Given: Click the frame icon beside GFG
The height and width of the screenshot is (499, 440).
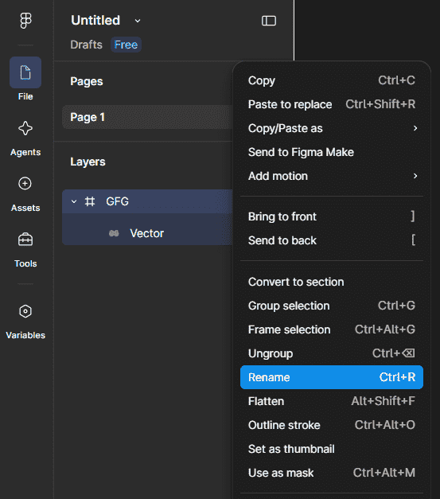Looking at the screenshot, I should tap(90, 201).
